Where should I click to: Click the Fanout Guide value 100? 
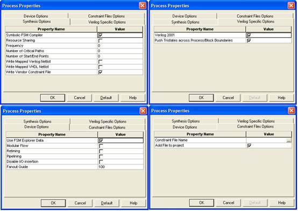[x=120, y=167]
